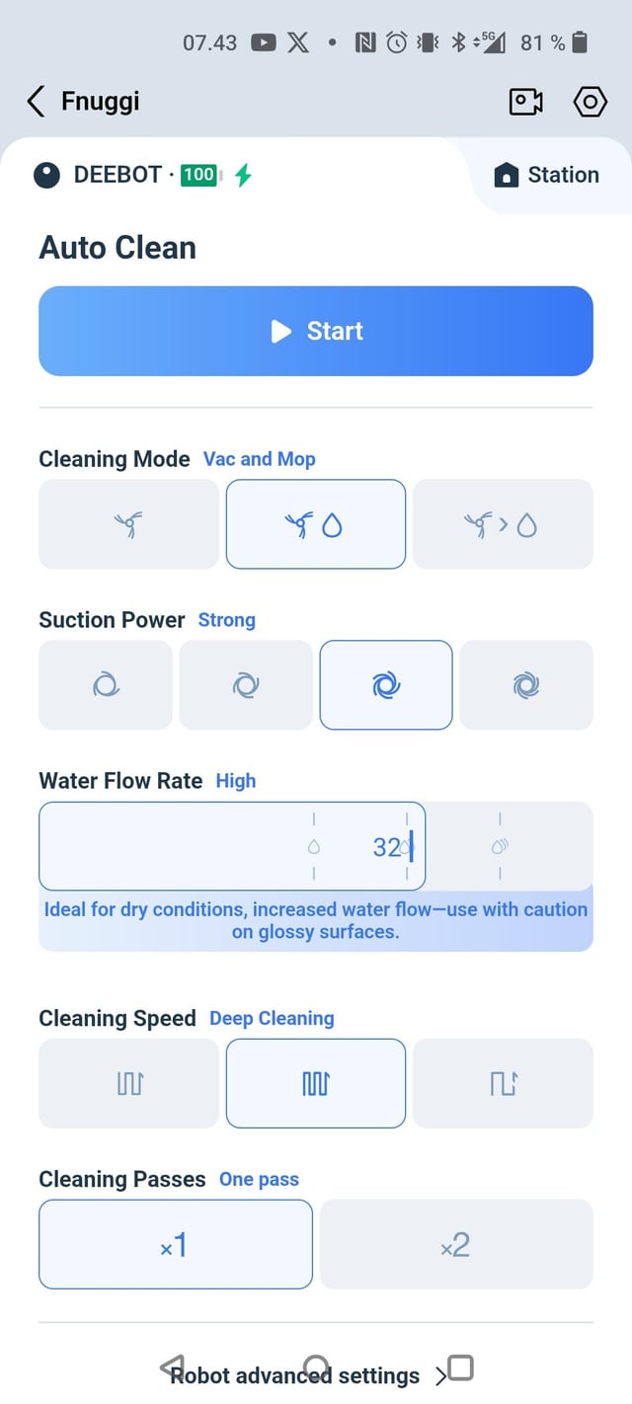This screenshot has height=1404, width=632.
Task: Adjust the Water Flow Rate slider
Action: point(231,846)
